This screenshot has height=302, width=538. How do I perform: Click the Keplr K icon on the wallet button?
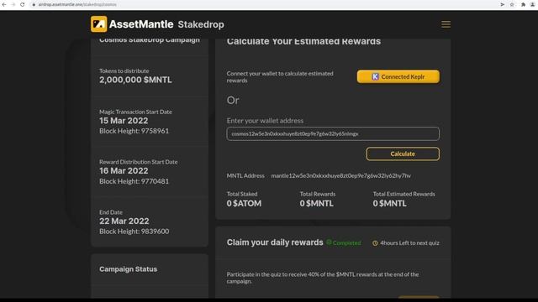click(375, 76)
